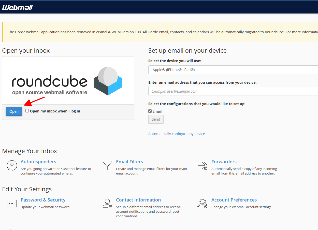Click 'Select the device you will use:' label

[x=175, y=61]
